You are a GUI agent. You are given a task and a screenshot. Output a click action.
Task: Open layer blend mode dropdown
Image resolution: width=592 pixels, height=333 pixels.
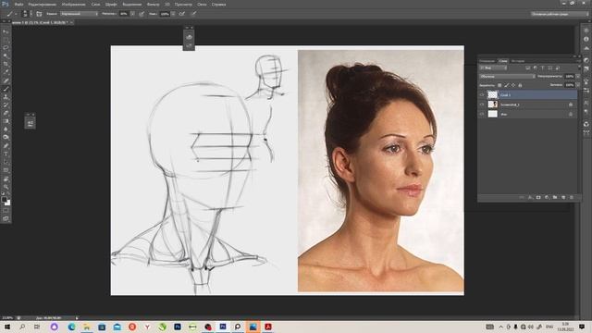(x=508, y=76)
